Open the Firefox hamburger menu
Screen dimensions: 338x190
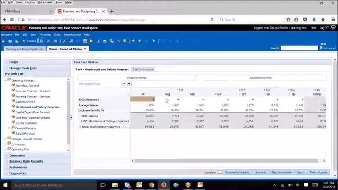tap(333, 20)
